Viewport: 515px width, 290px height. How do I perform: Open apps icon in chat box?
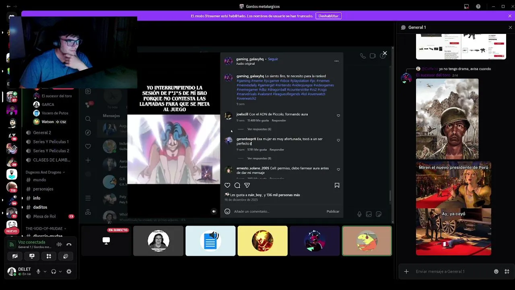tap(507, 271)
